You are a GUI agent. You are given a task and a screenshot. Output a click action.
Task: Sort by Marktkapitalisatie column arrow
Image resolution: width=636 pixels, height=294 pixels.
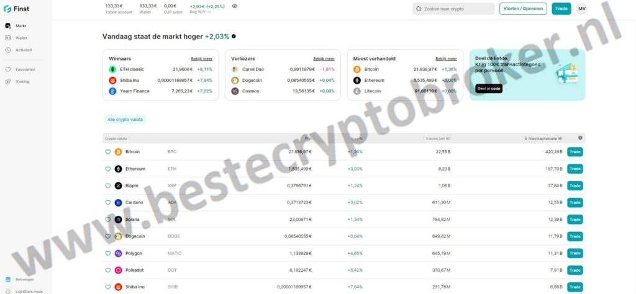click(x=526, y=138)
